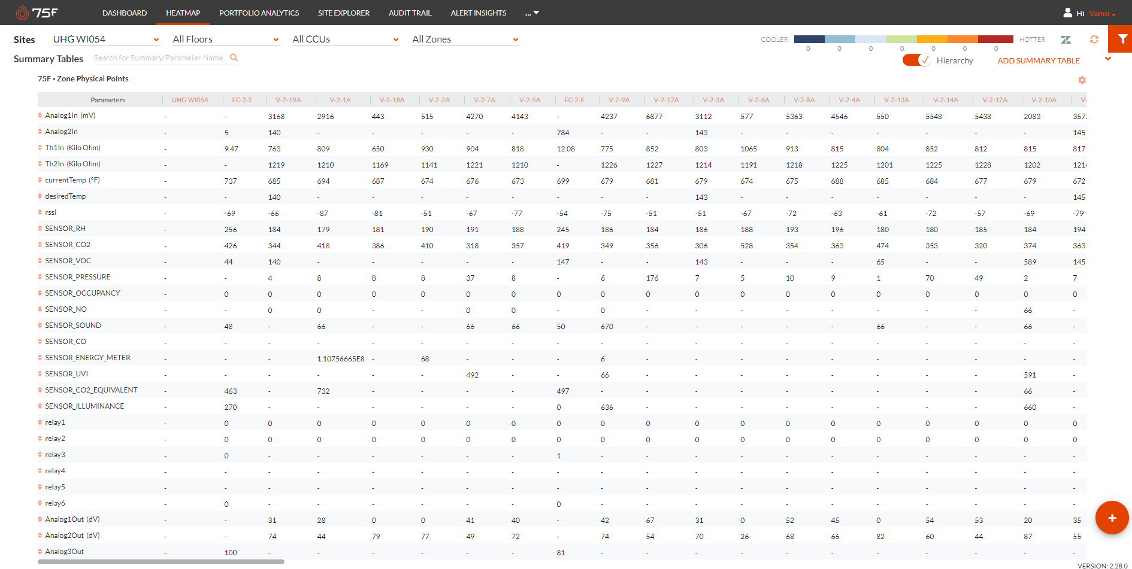Go to the DASHBOARD tab
Viewport: 1132px width, 569px height.
pos(125,13)
